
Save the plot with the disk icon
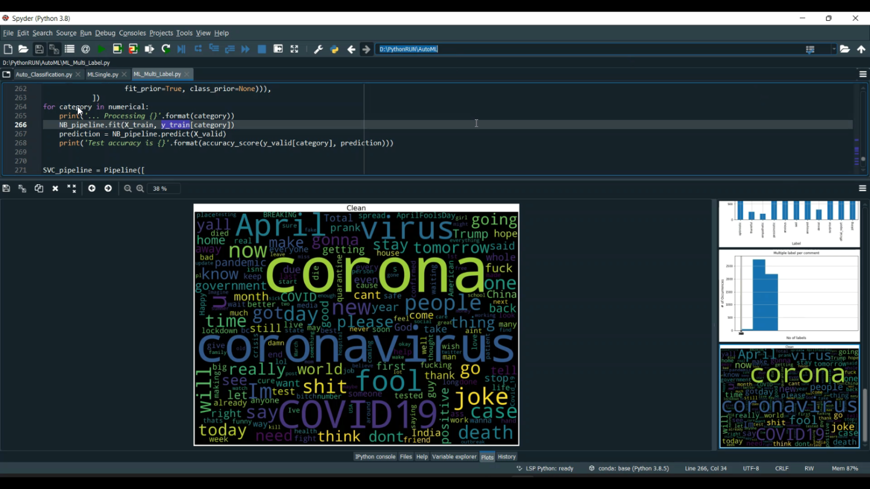[x=6, y=188]
